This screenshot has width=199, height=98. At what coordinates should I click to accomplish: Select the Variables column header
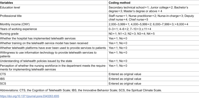point(6,3)
